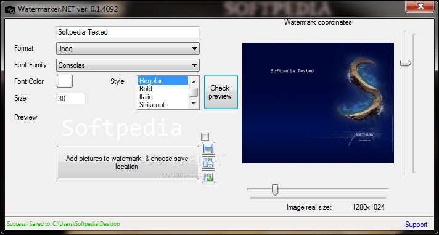Click the table with green arrow icon

click(x=208, y=177)
